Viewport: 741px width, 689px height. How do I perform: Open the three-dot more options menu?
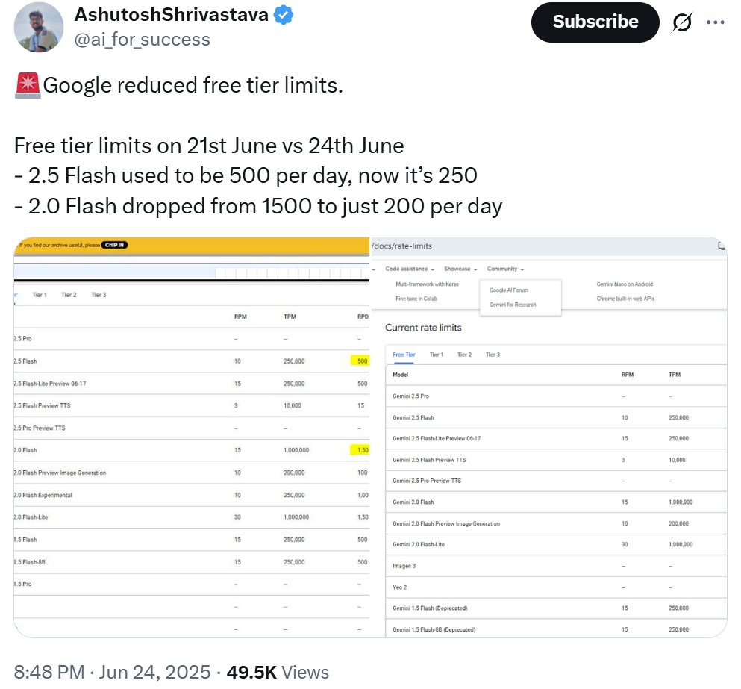tap(716, 22)
